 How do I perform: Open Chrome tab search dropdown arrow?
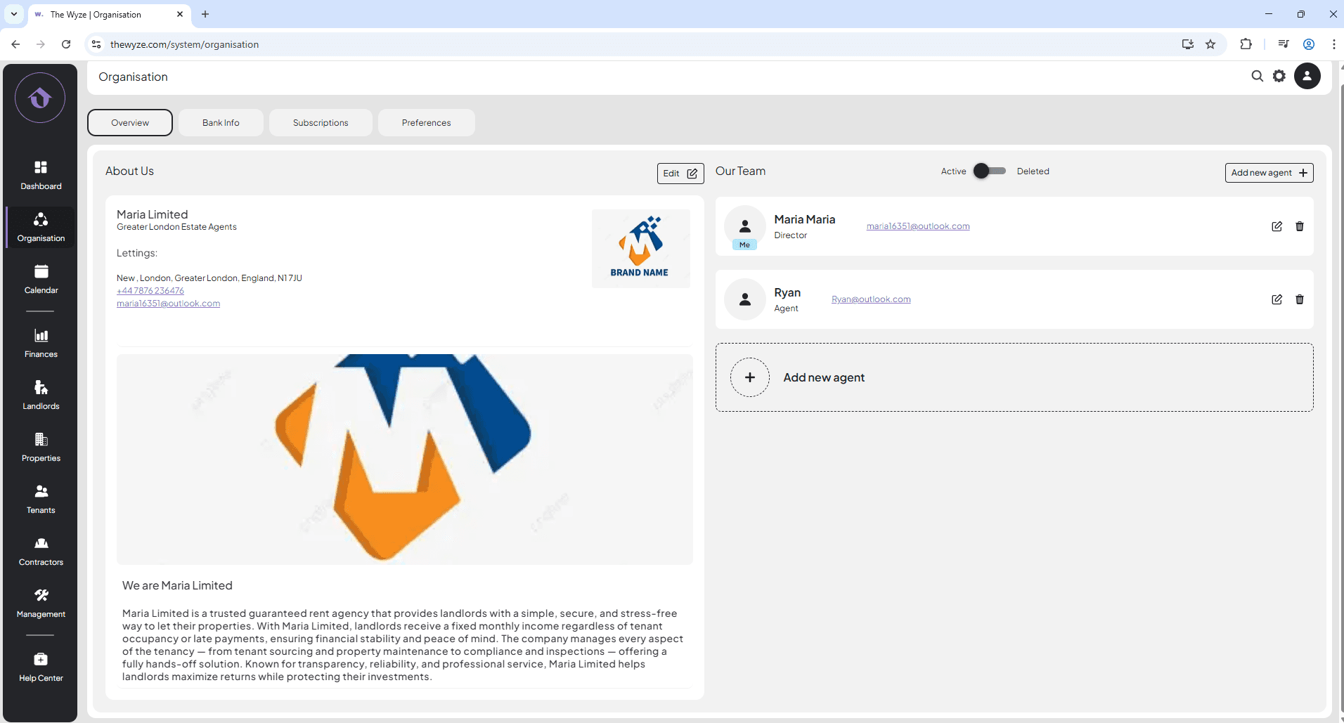point(14,14)
